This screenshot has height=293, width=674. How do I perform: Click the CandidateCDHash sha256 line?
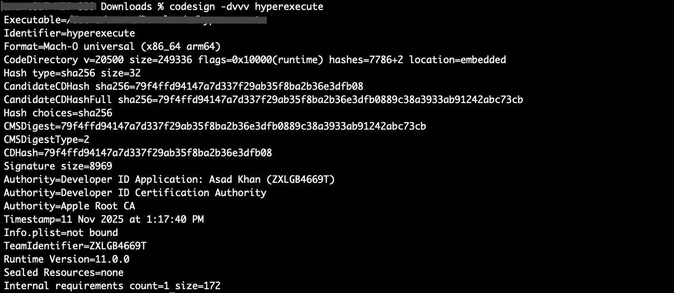click(x=184, y=86)
